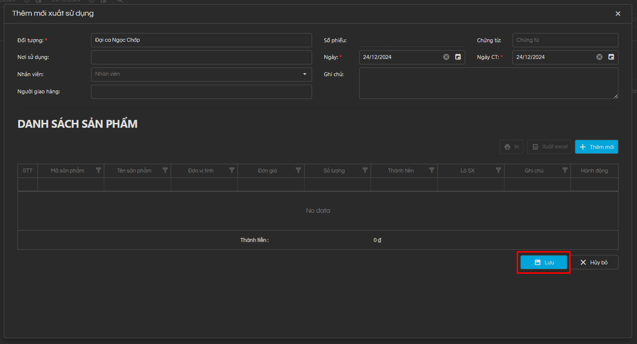Image resolution: width=637 pixels, height=344 pixels.
Task: Open calendar picker for Ngày field
Action: click(458, 57)
